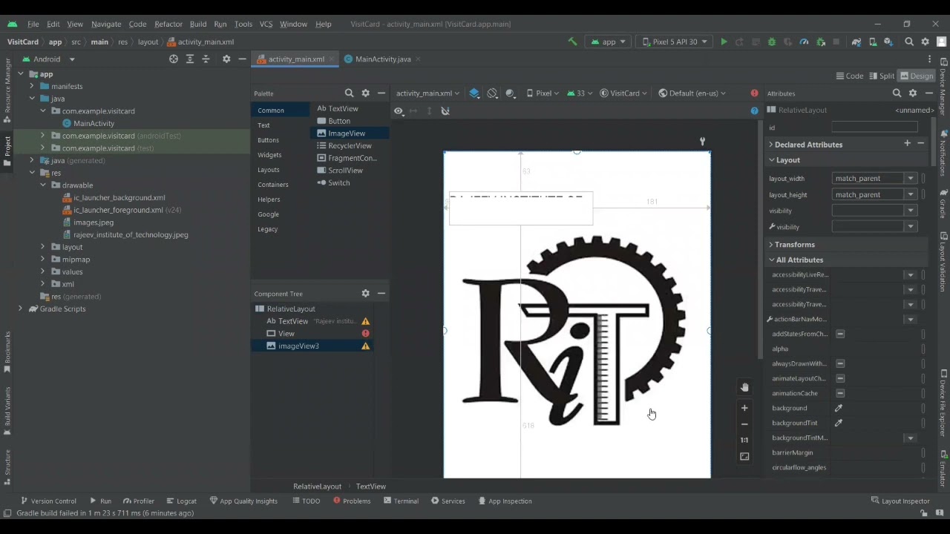Toggle animateLayoutChanges attribute checkbox
This screenshot has height=534, width=950.
point(840,378)
